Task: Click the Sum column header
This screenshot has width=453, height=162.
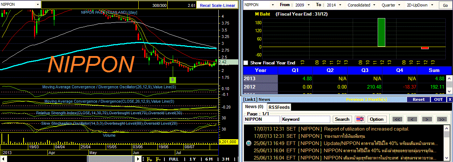Action: coord(434,70)
